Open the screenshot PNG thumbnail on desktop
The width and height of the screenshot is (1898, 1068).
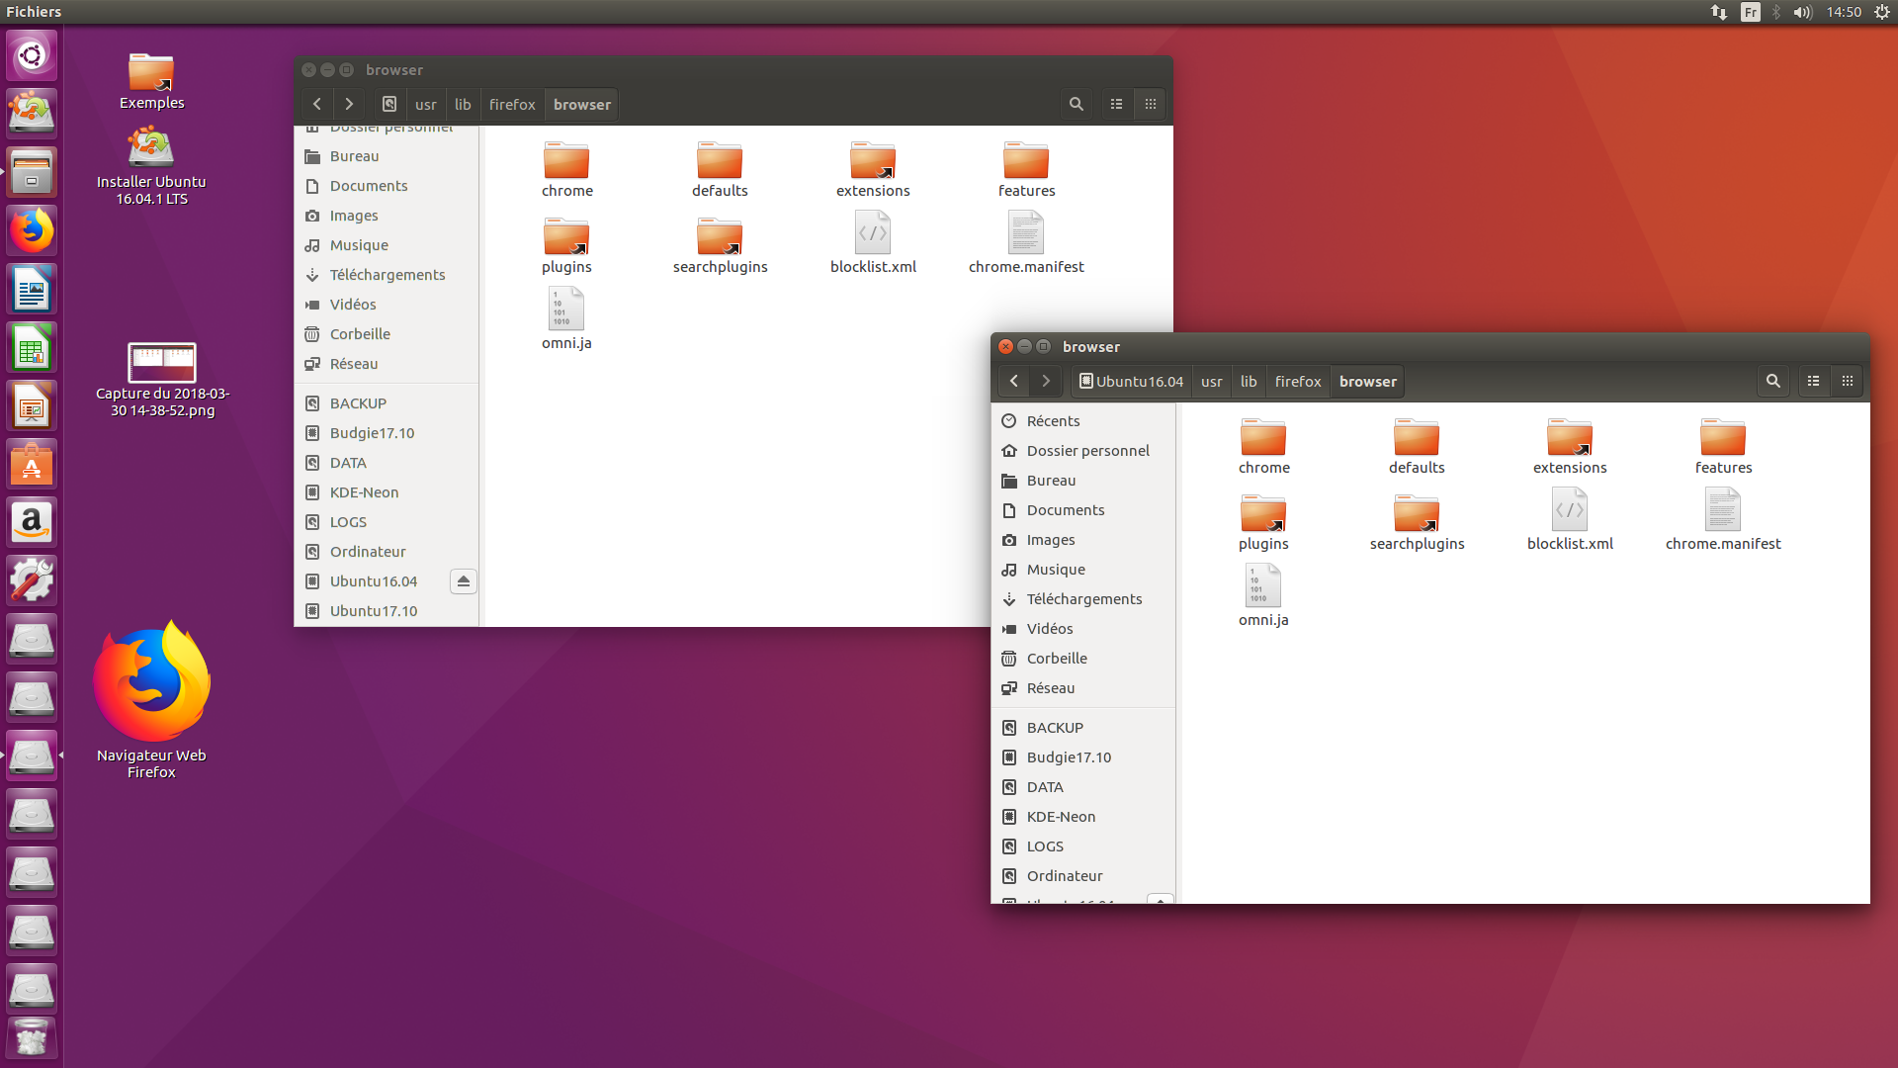click(162, 363)
